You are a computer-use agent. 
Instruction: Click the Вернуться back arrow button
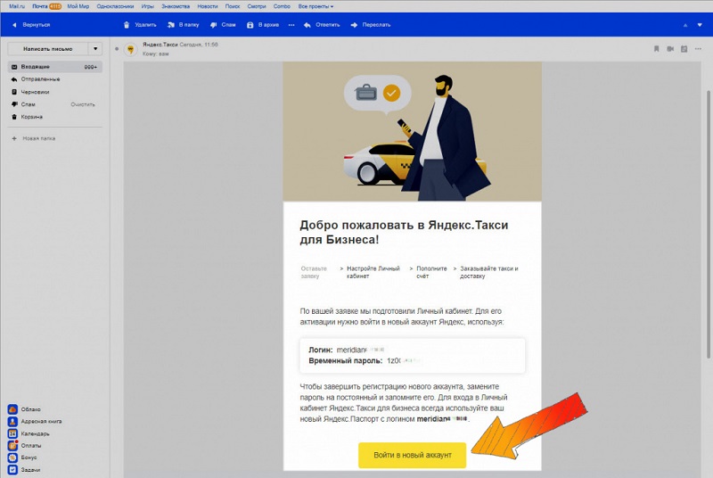(31, 25)
